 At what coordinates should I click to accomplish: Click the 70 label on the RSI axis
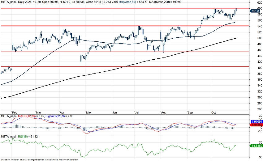coord(261,142)
